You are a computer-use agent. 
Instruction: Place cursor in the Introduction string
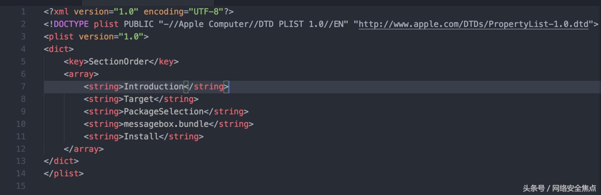(153, 87)
